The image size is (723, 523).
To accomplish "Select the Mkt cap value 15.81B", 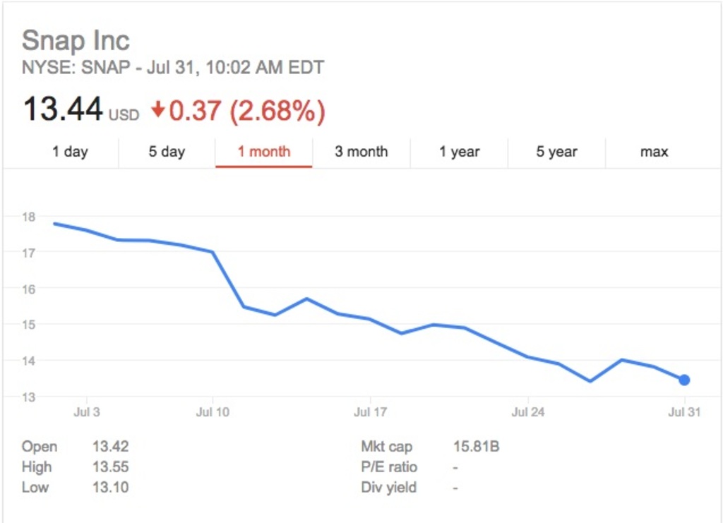I will tap(474, 446).
